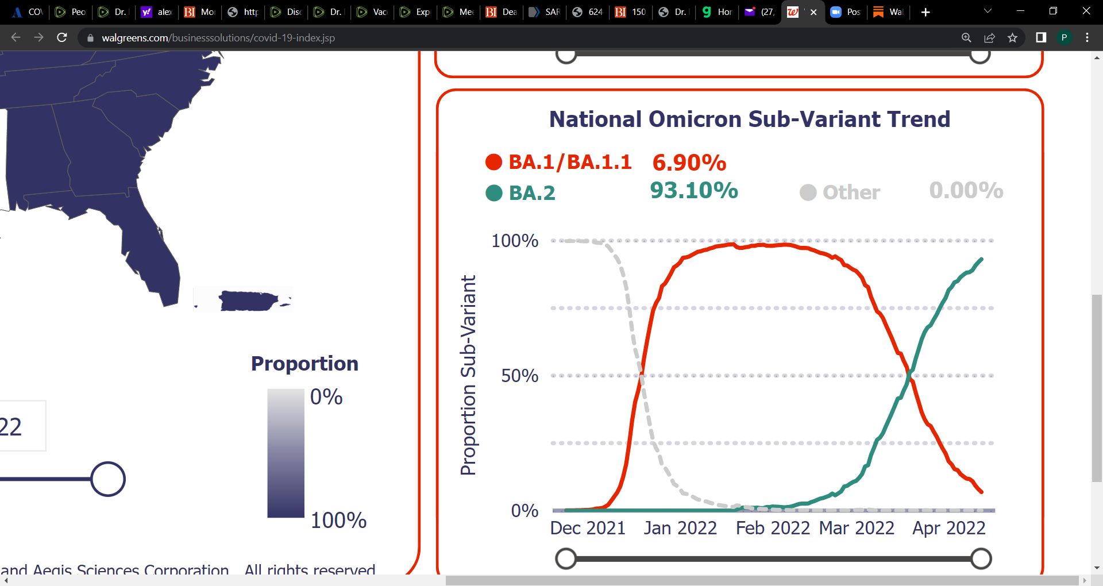Image resolution: width=1103 pixels, height=586 pixels.
Task: Toggle the BA.2 legend series
Action: 520,192
